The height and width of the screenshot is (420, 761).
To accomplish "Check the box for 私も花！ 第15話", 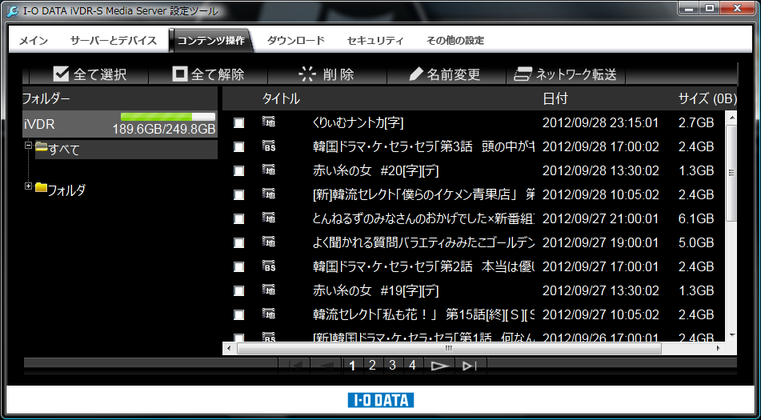I will (238, 314).
